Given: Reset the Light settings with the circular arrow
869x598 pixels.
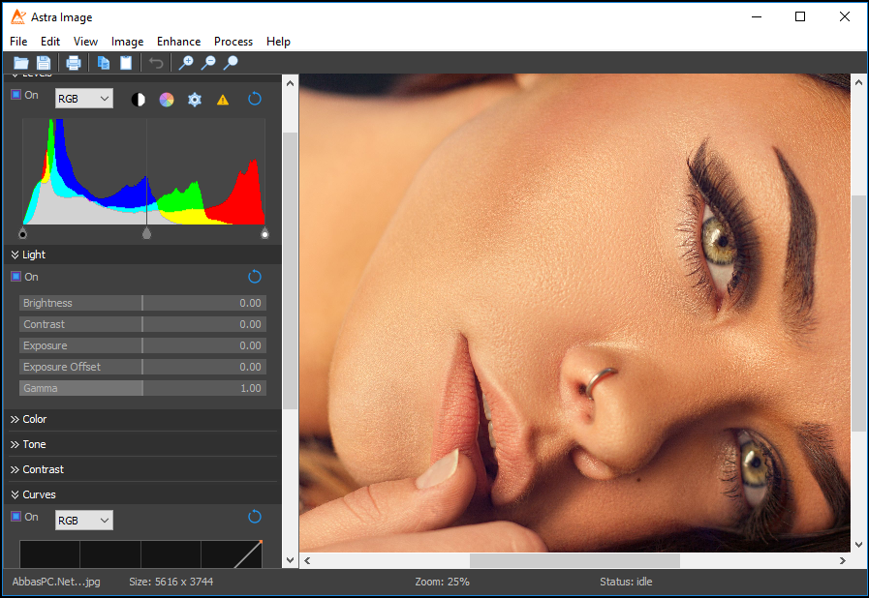Looking at the screenshot, I should tap(255, 277).
